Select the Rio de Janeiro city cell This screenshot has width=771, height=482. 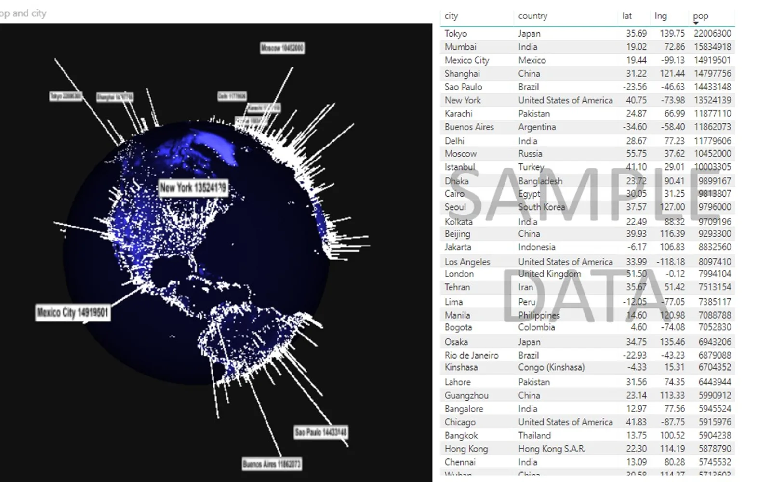pyautogui.click(x=471, y=355)
